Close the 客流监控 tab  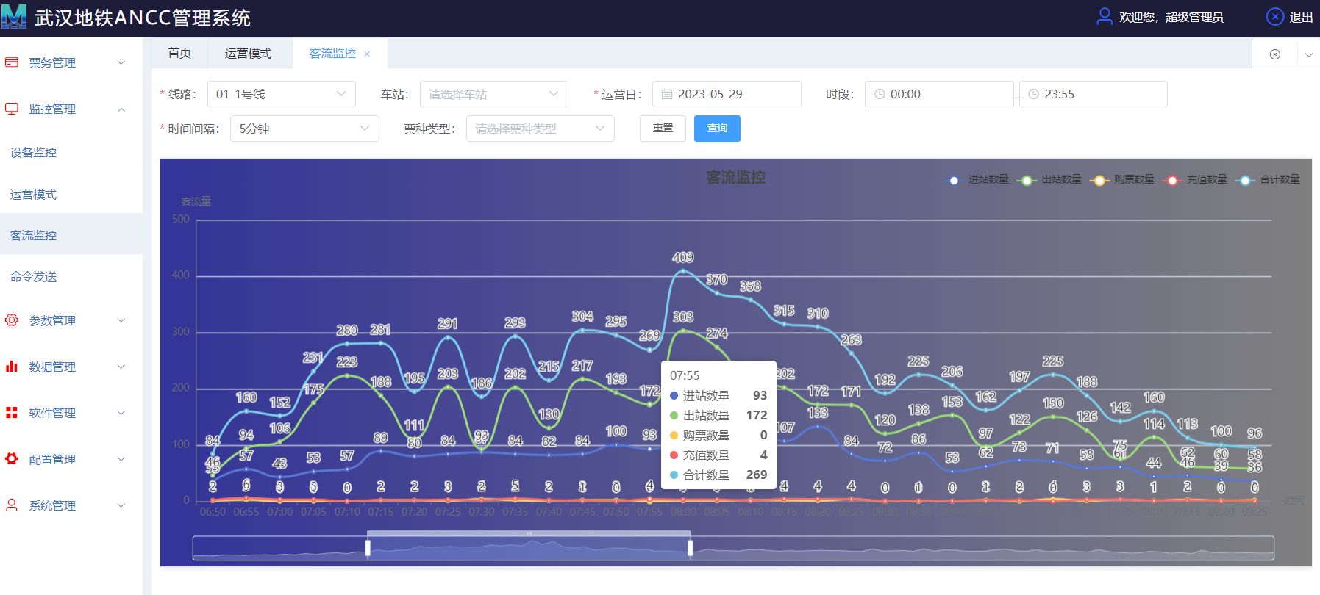click(x=367, y=54)
